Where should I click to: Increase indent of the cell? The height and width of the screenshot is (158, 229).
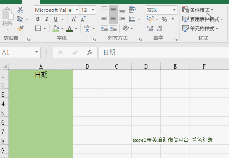tap(113, 28)
